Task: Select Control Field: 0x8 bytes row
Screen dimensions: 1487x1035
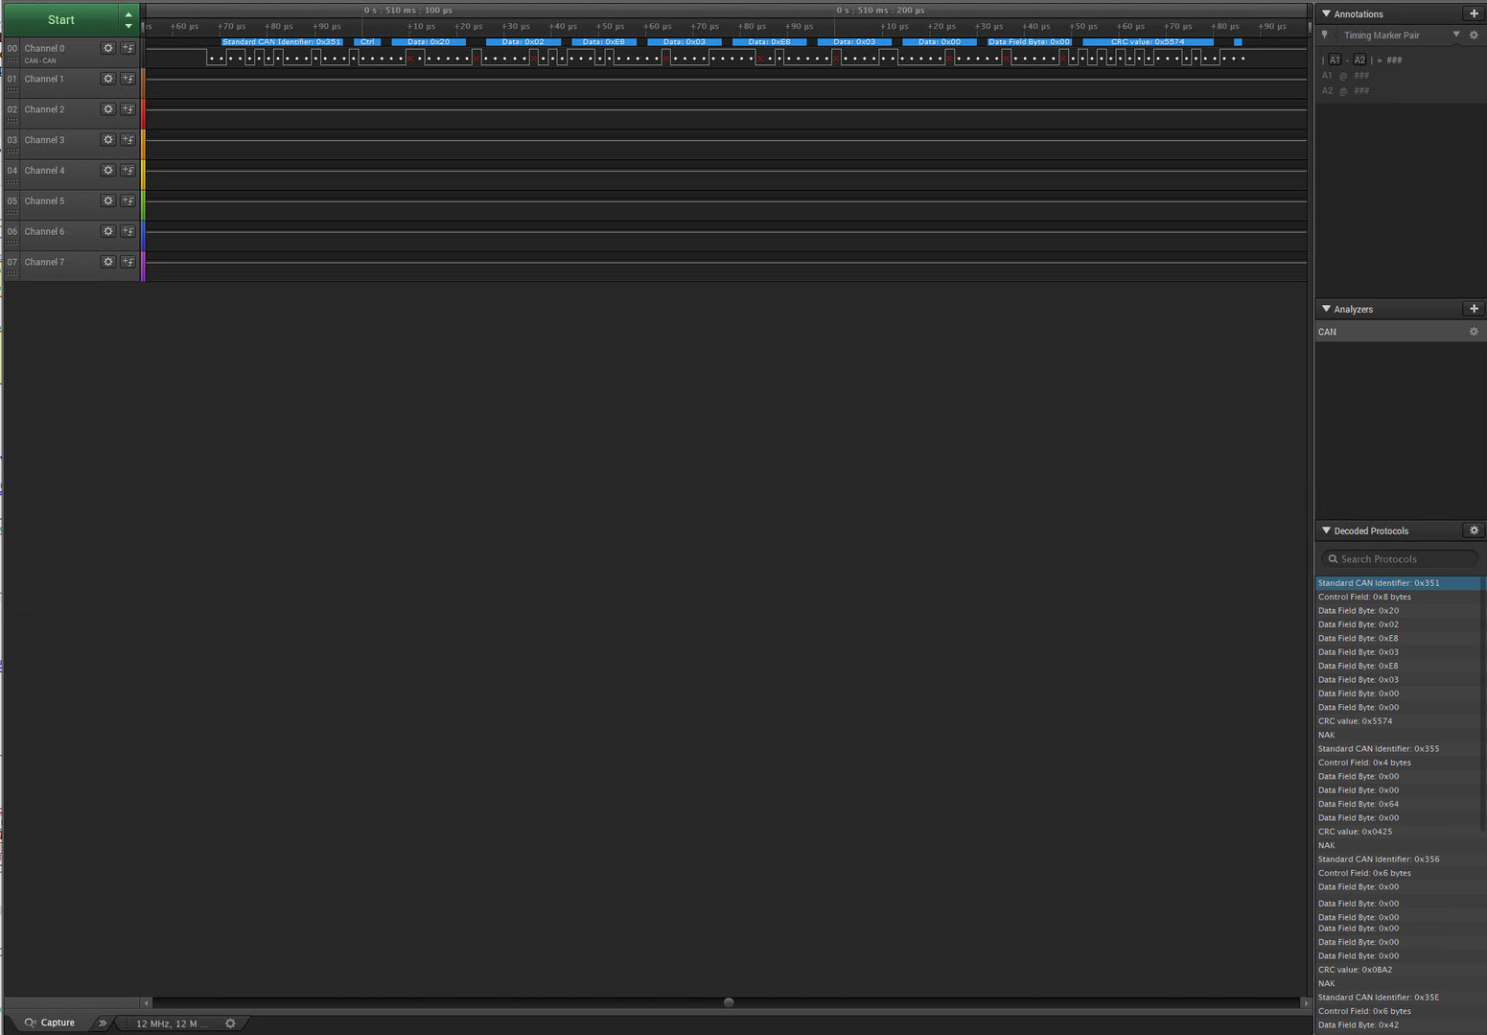Action: click(1399, 597)
